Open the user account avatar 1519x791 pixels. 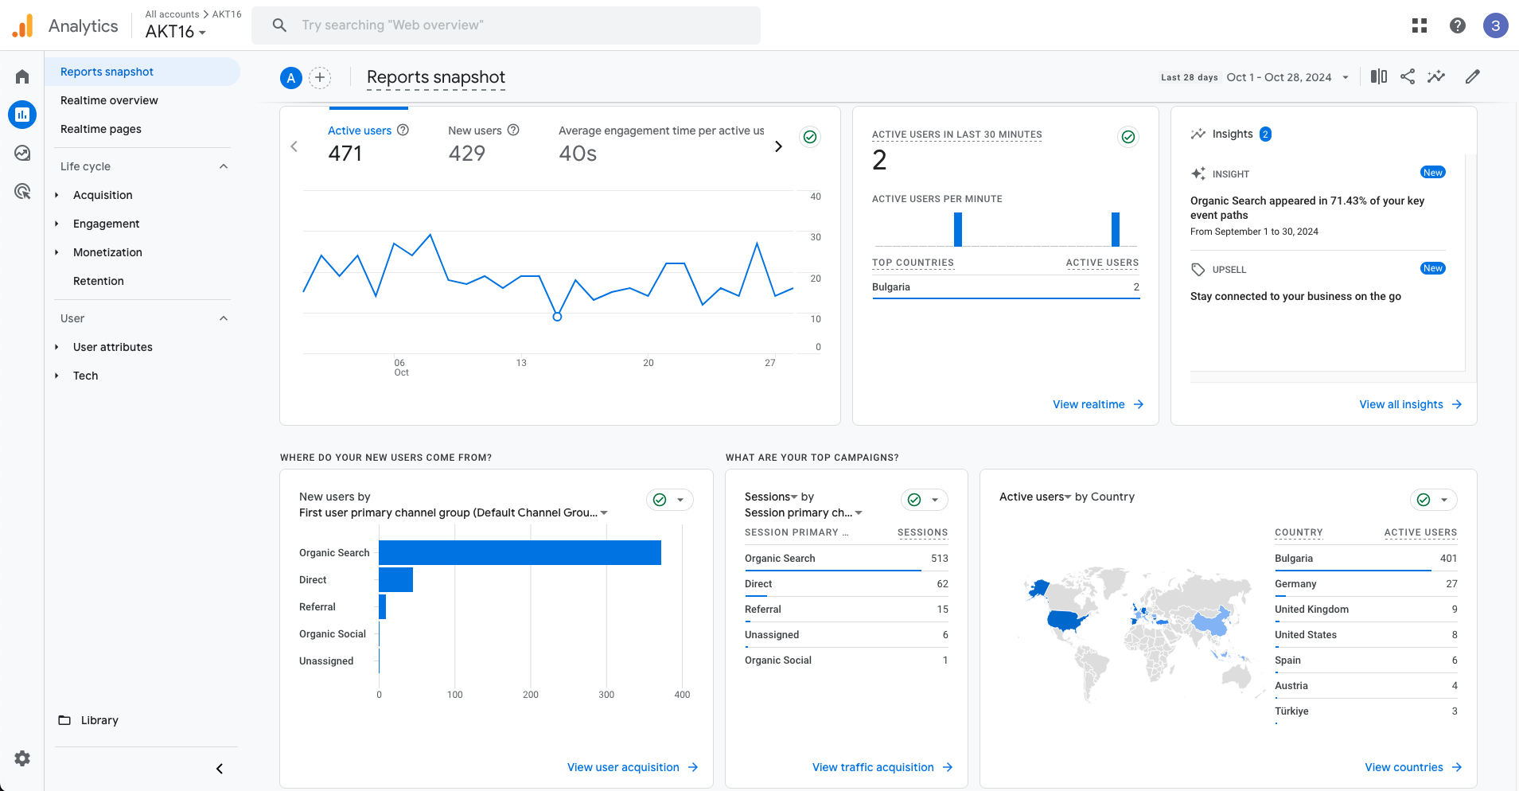(x=1496, y=25)
